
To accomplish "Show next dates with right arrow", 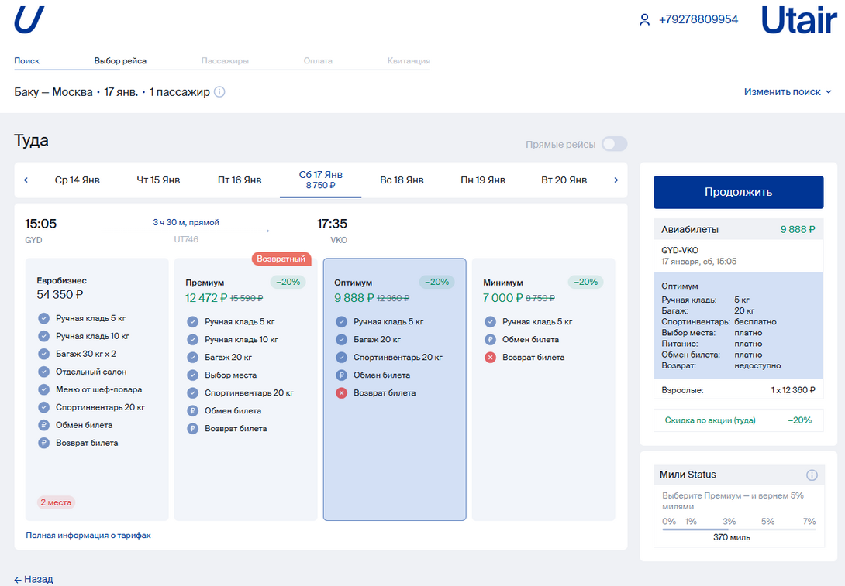I will click(616, 180).
